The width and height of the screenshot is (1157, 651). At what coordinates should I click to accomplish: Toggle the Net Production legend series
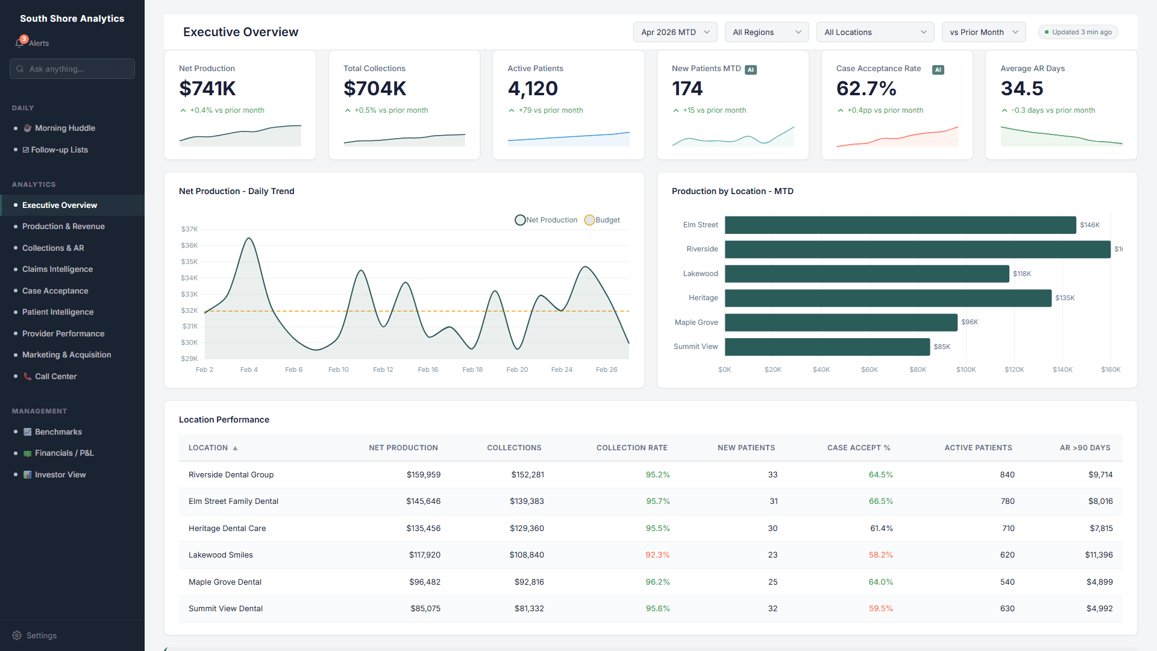pos(546,220)
